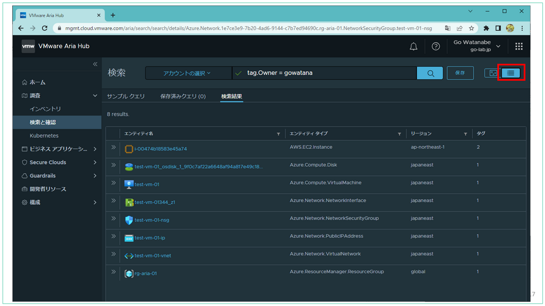Expand the rg-aria-01 row details

[114, 272]
